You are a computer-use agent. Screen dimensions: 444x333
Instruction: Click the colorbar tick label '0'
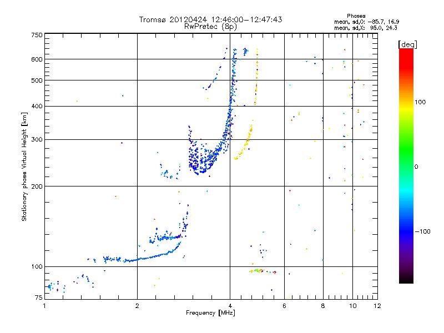pos(416,167)
